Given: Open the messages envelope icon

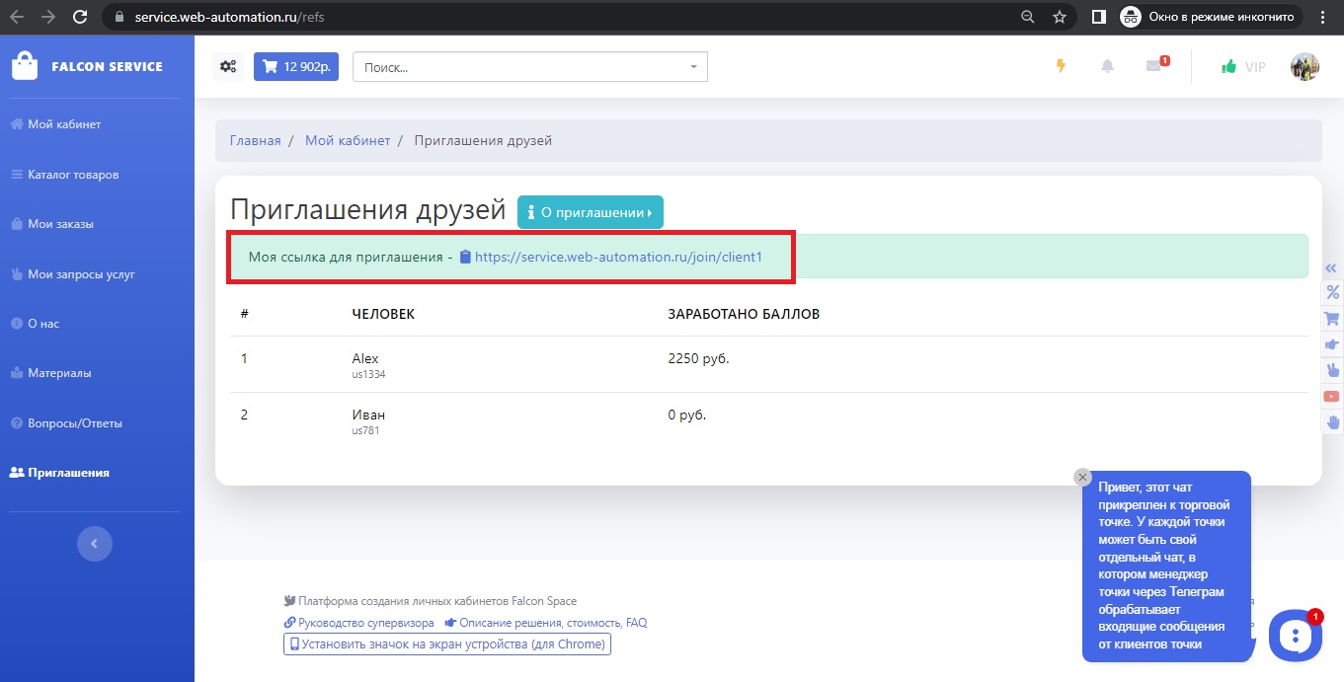Looking at the screenshot, I should point(1153,66).
